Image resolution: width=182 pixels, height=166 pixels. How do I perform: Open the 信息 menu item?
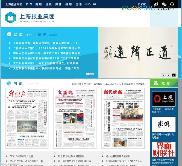pyautogui.click(x=79, y=4)
